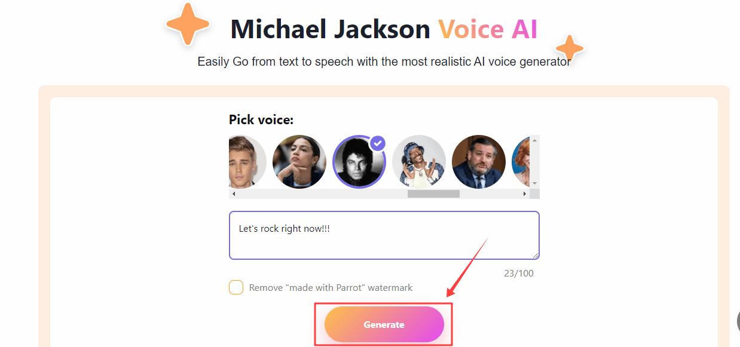The width and height of the screenshot is (740, 347).
Task: Click the 23/100 character counter
Action: tap(519, 274)
